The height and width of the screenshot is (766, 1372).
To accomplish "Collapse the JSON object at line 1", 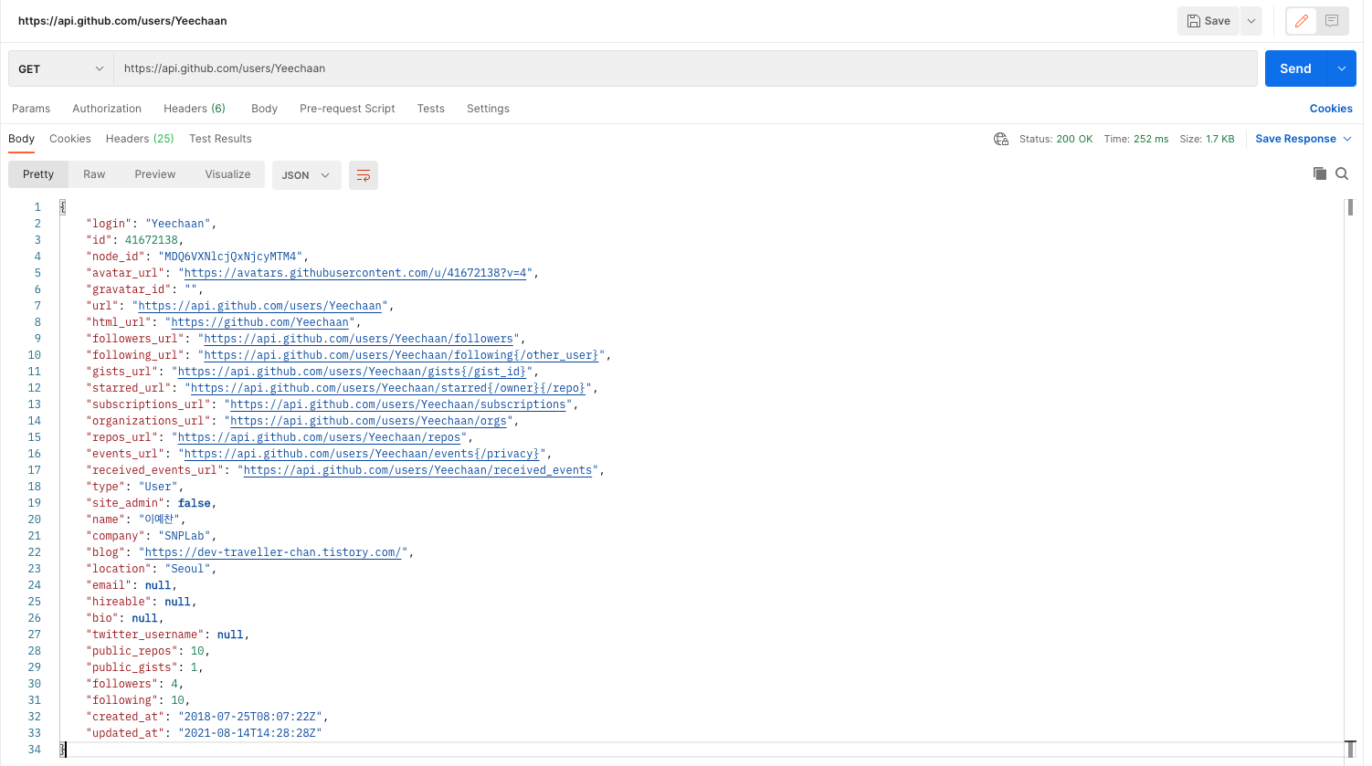I will 62,207.
